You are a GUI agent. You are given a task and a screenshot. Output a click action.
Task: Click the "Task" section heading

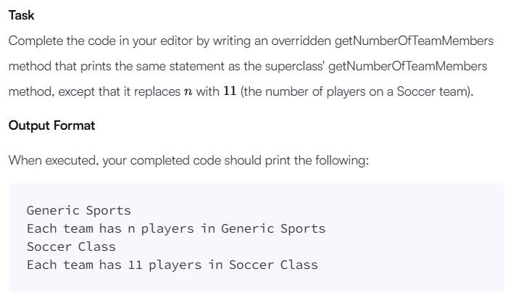point(22,15)
